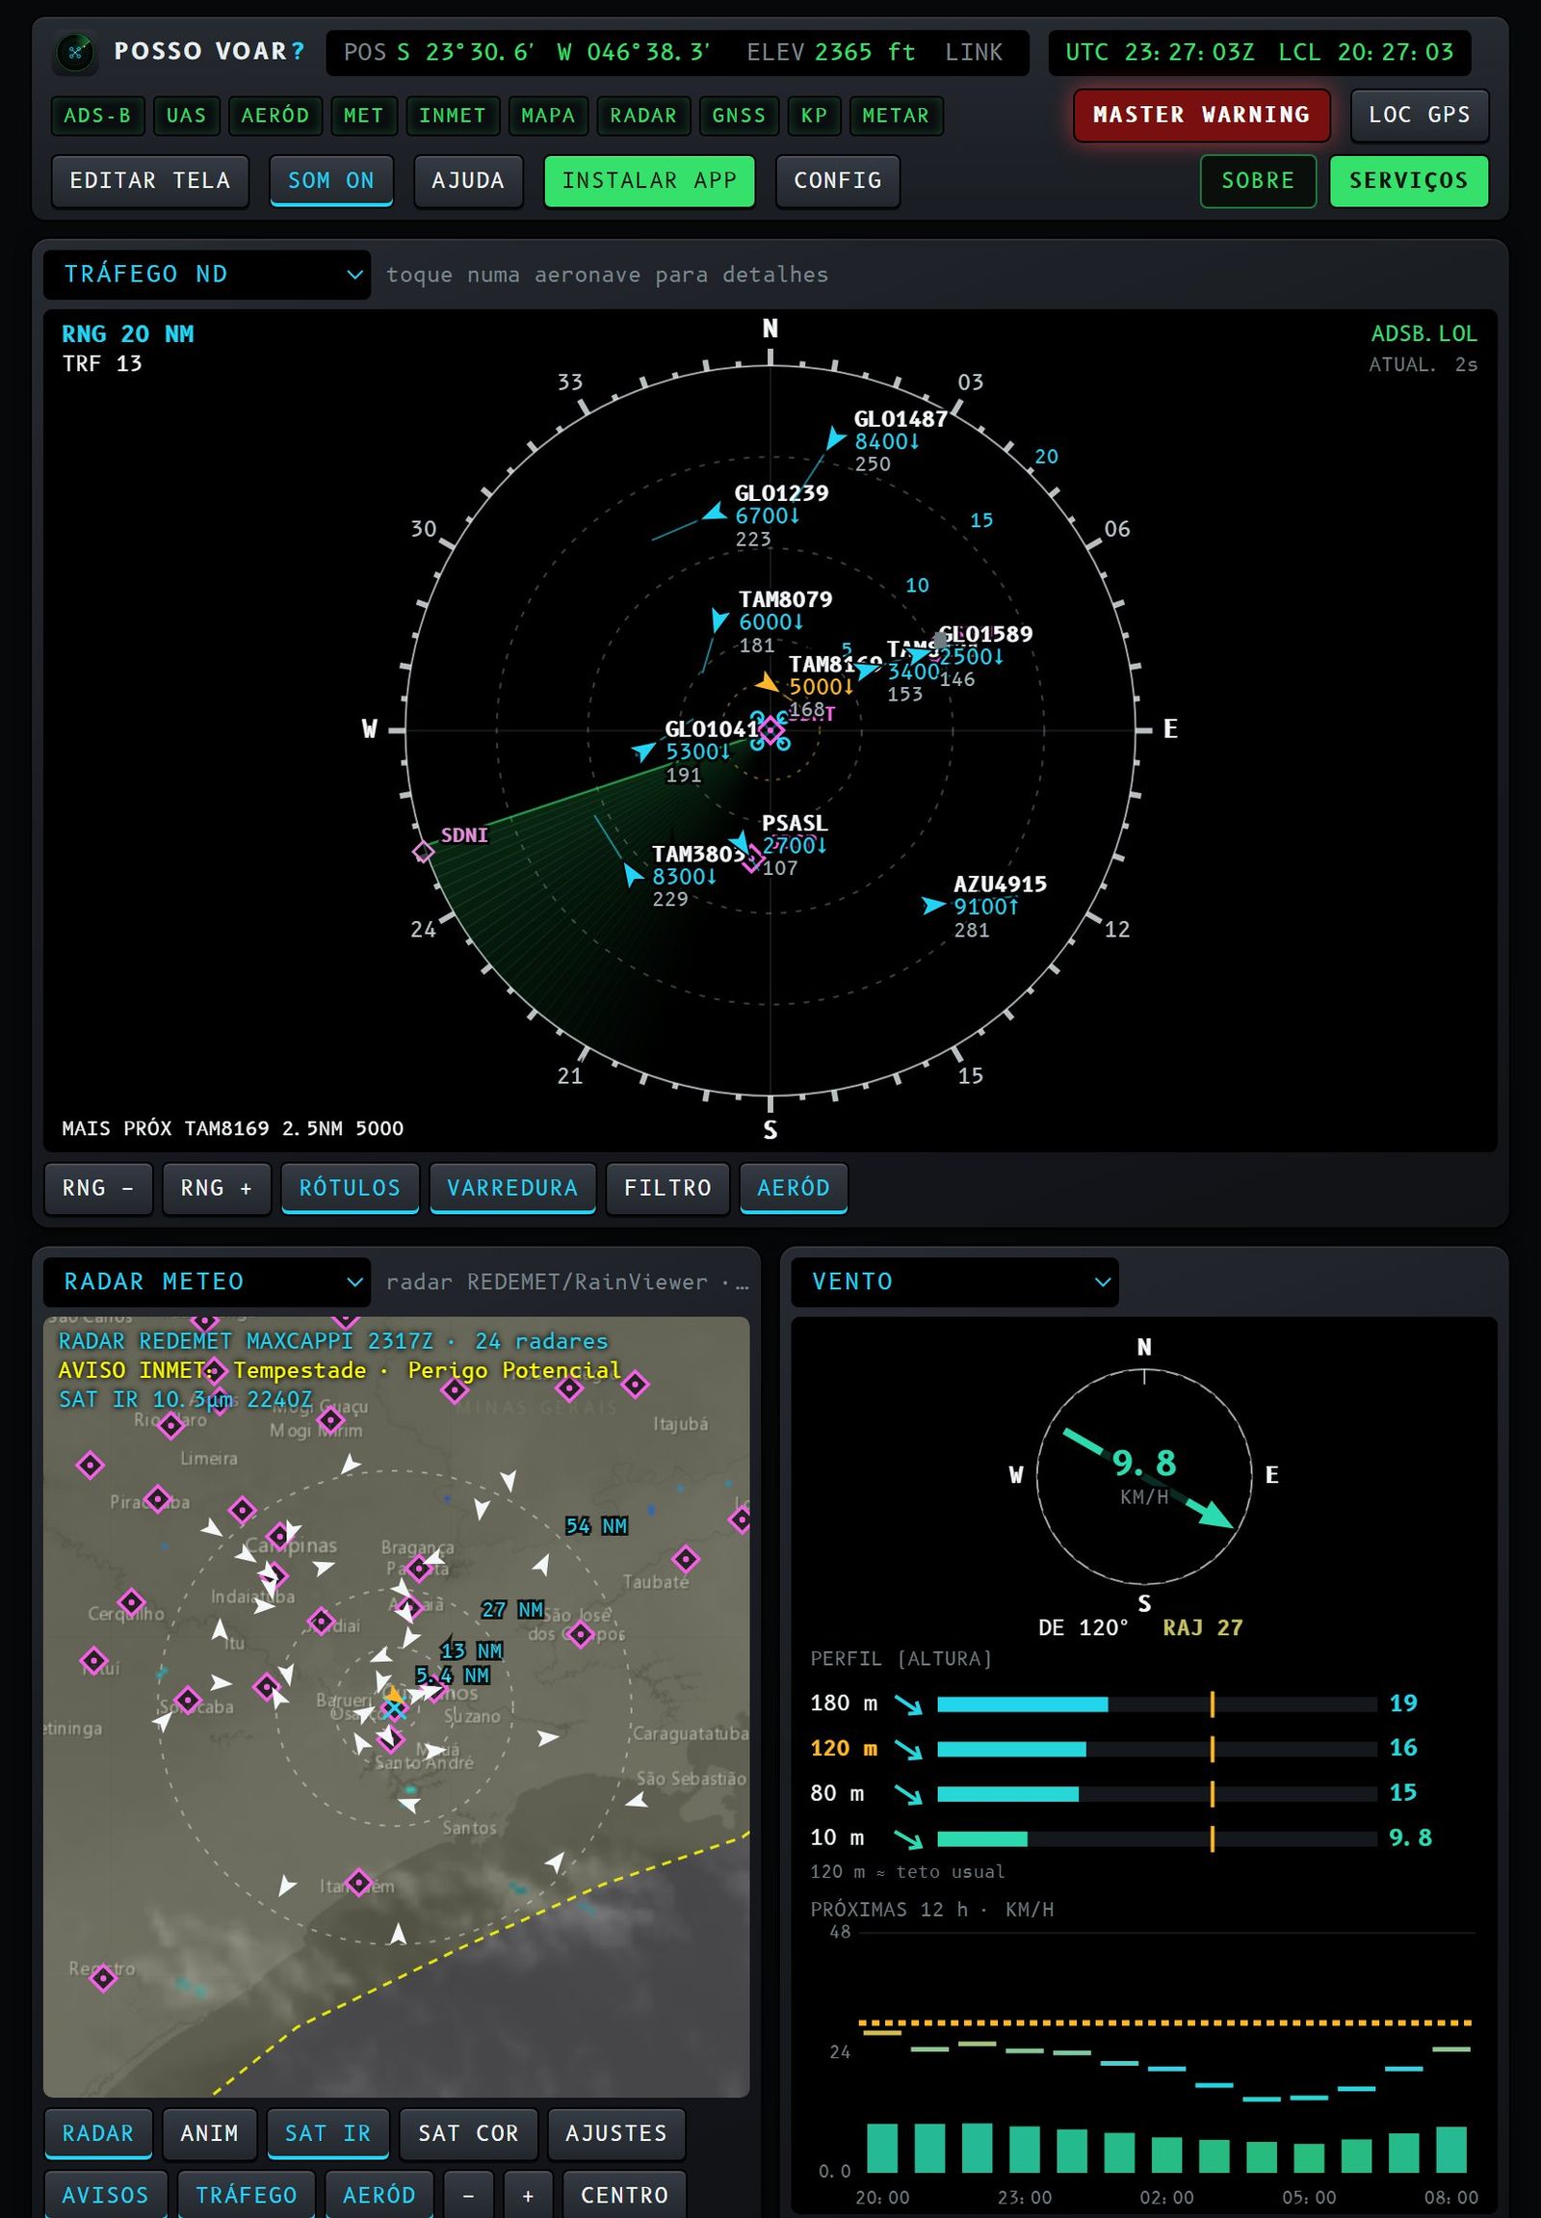Click the 80 m wind profile bar
Screen dimensions: 1541x2218
(x=1157, y=1794)
